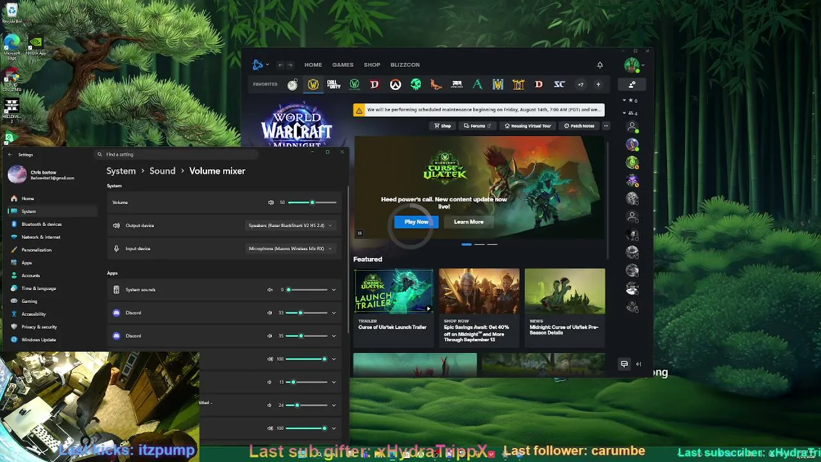Mute the Discord app at volume 33
The image size is (821, 462).
coord(270,312)
